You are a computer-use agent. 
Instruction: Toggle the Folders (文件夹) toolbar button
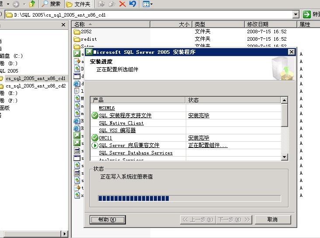pos(78,4)
